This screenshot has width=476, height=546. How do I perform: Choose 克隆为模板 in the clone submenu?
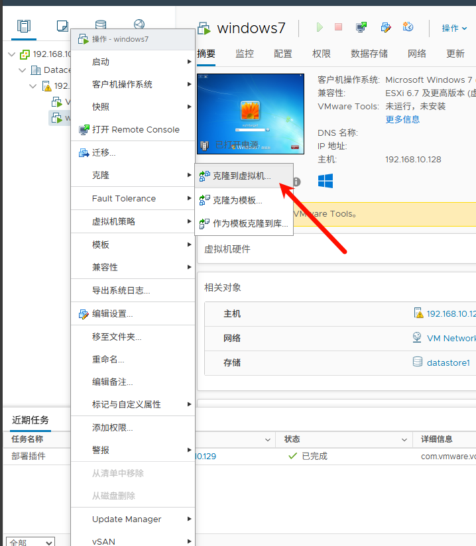pos(237,200)
